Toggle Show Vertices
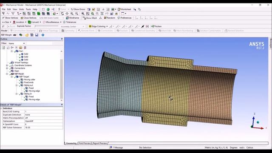The image size is (272, 153). [10, 18]
